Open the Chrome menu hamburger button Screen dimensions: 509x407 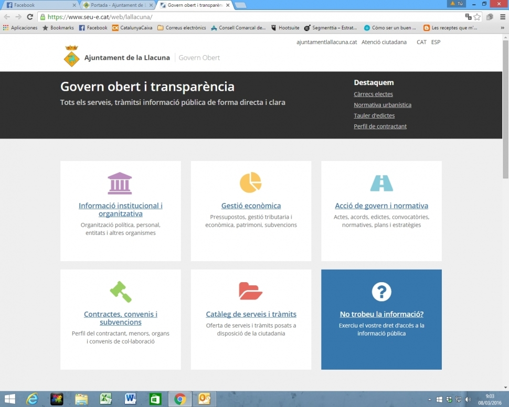click(502, 17)
